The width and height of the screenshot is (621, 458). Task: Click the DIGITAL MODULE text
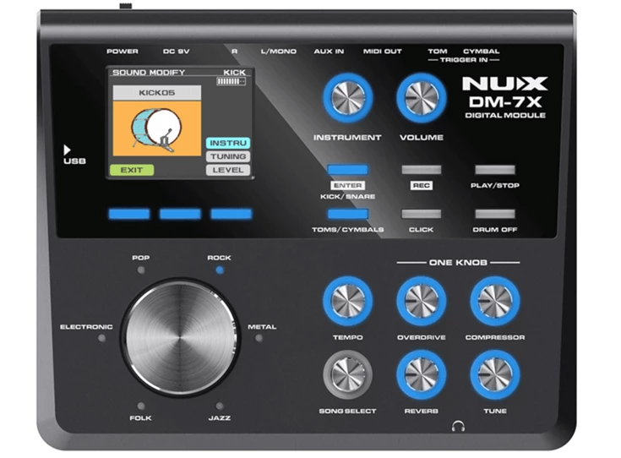tap(505, 115)
